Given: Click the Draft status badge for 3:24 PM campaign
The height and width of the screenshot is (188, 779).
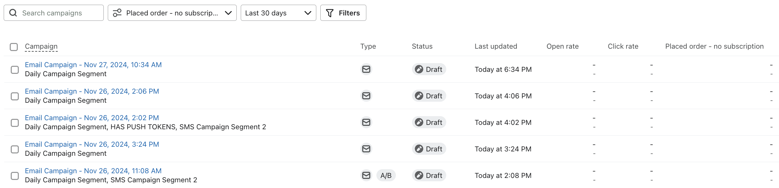Looking at the screenshot, I should pyautogui.click(x=429, y=149).
